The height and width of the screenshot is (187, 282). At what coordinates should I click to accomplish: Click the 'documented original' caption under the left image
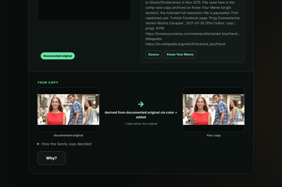pyautogui.click(x=68, y=135)
